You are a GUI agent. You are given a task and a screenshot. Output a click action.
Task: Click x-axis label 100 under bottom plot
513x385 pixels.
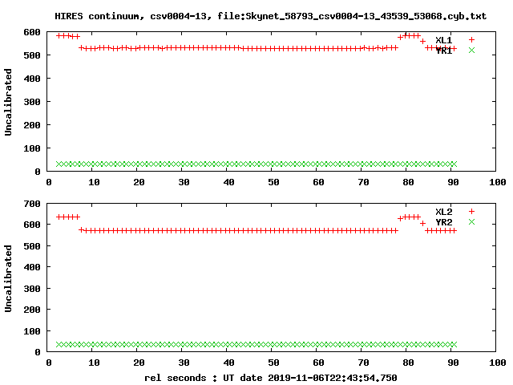pos(497,363)
